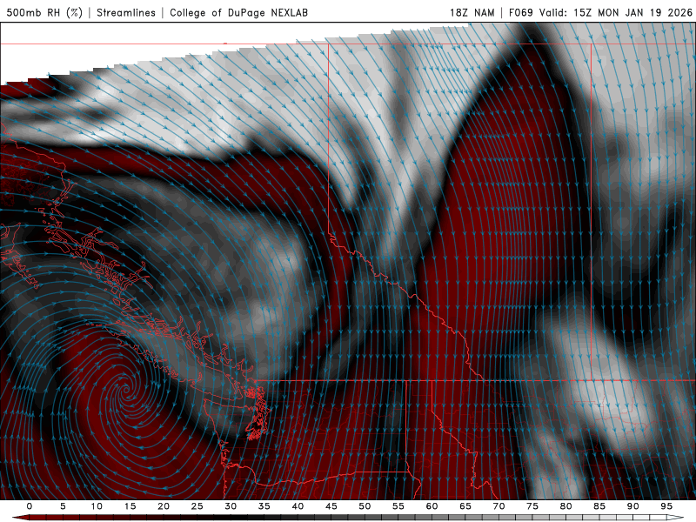Click the colorbar label "30"
The width and height of the screenshot is (696, 522).
coord(231,506)
